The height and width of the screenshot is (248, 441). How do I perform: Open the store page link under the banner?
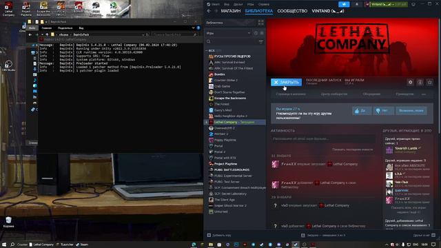[291, 94]
